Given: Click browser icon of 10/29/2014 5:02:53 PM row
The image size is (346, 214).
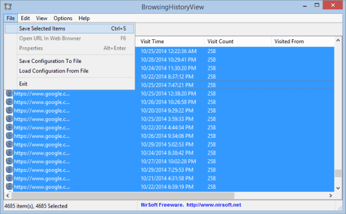Looking at the screenshot, I should (9, 144).
